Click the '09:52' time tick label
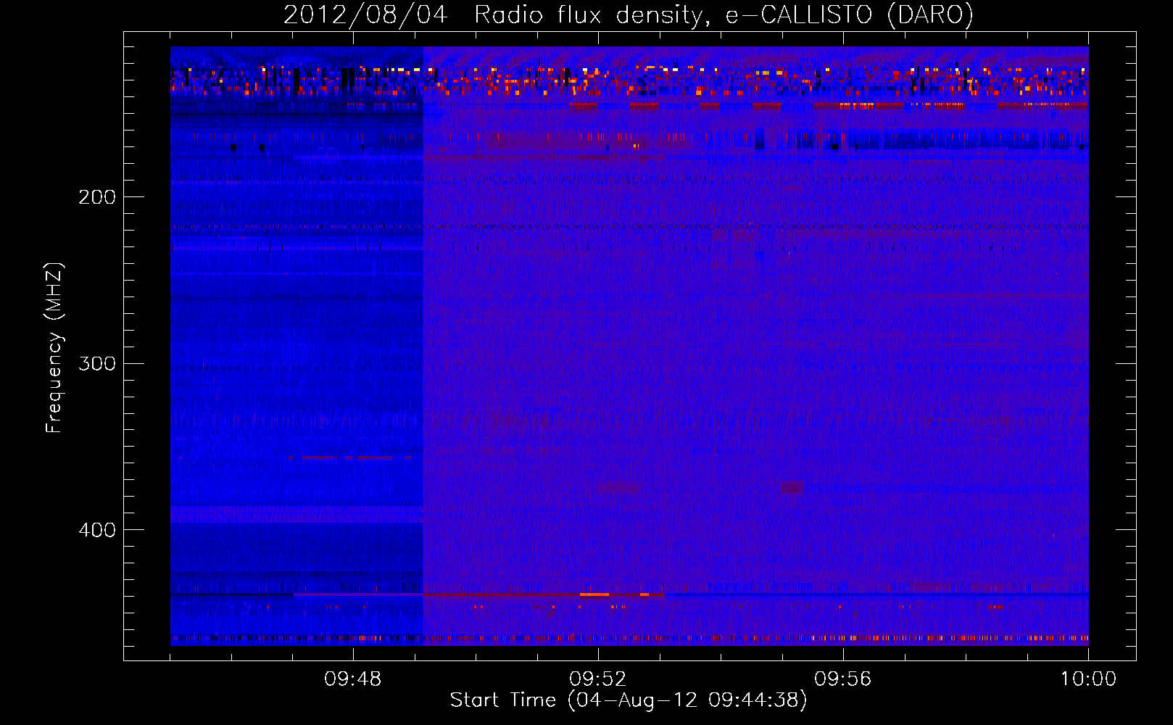This screenshot has height=725, width=1173. [598, 679]
